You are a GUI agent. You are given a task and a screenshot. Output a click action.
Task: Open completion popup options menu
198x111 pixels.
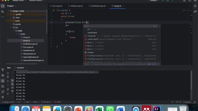pos(158,64)
